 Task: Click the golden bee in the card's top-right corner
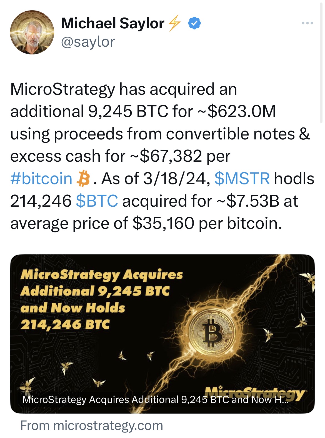(x=308, y=279)
